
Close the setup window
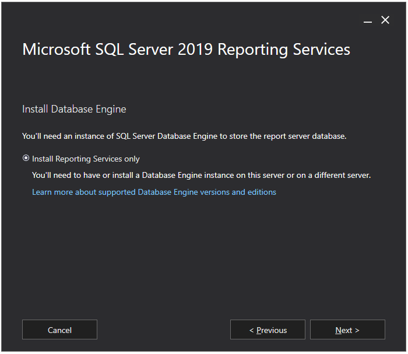[385, 20]
